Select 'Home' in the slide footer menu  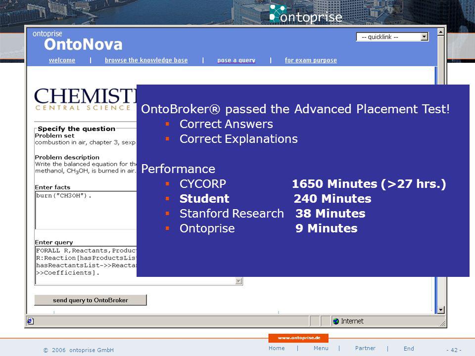[277, 348]
